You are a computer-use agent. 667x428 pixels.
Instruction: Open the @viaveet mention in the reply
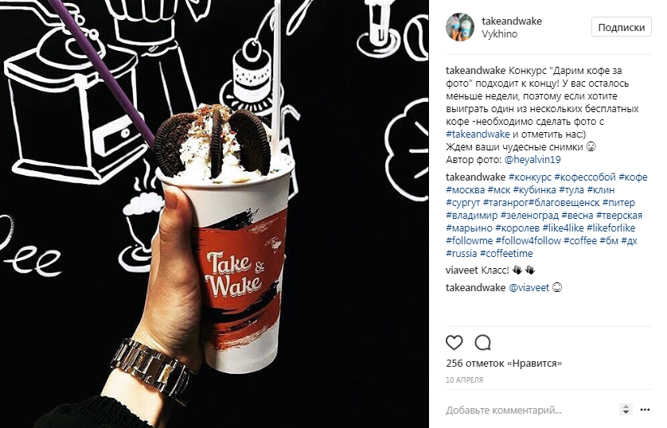tap(529, 288)
